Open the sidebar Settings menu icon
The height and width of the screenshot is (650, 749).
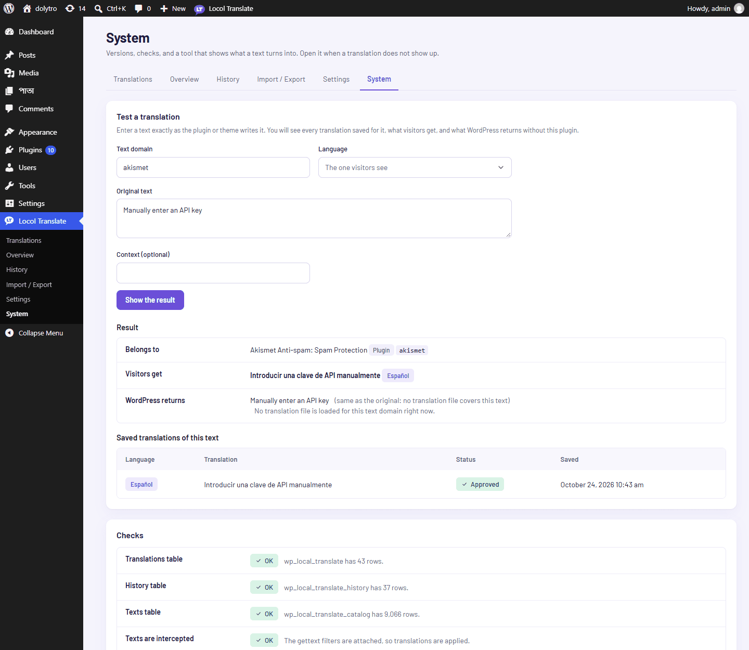(x=9, y=203)
